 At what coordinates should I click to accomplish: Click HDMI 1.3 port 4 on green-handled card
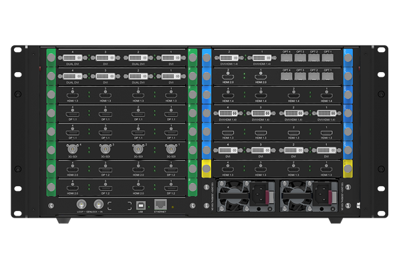point(72,96)
